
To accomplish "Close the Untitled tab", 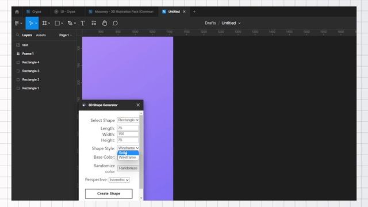I will pos(184,11).
